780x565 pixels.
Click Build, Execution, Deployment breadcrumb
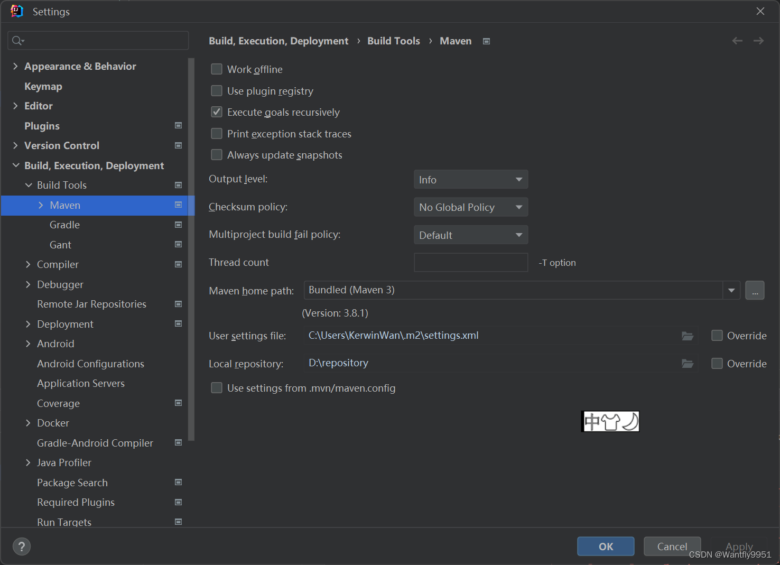tap(278, 41)
